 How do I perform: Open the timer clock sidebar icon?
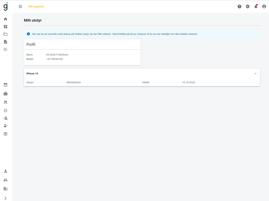click(x=5, y=110)
